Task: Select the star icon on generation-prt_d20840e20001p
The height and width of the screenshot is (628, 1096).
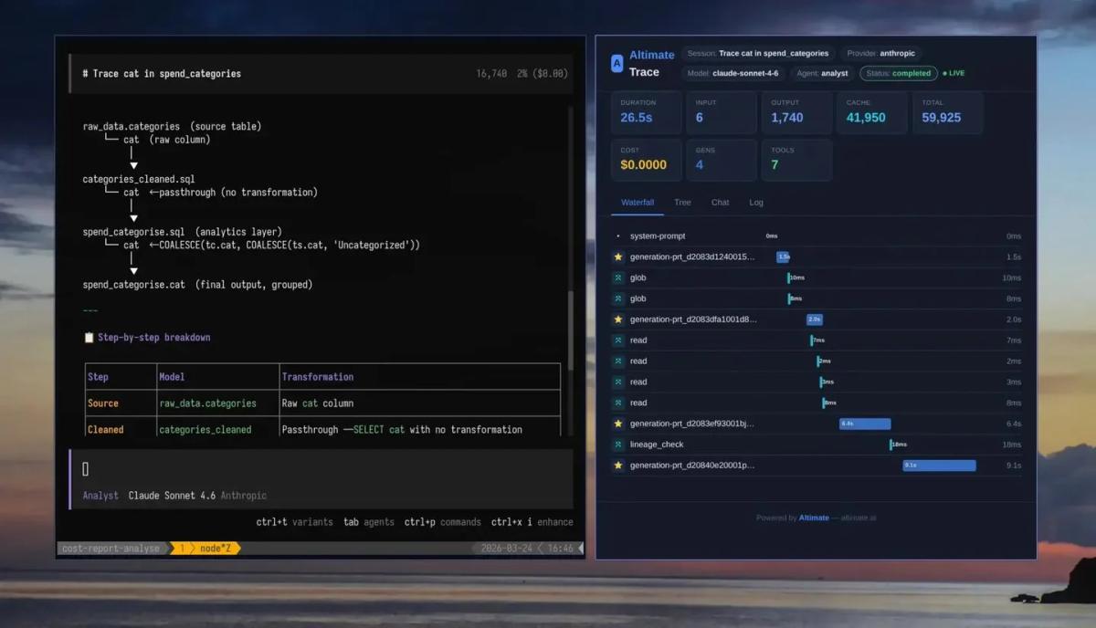Action: coord(618,465)
